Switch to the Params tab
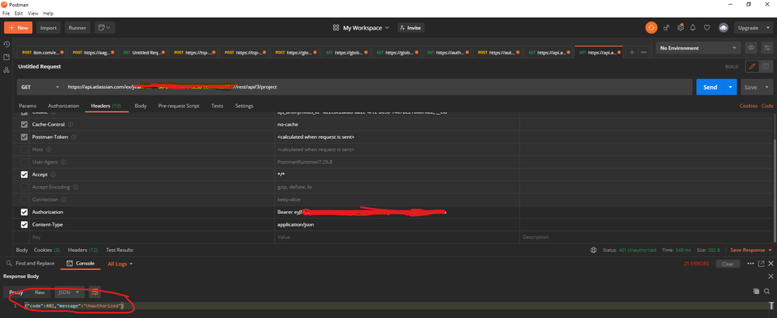The height and width of the screenshot is (318, 777). coord(27,105)
